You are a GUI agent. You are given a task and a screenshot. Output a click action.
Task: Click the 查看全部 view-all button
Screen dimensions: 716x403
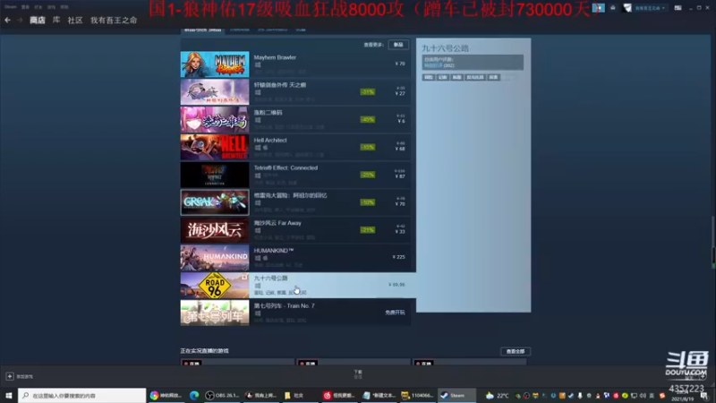click(x=516, y=351)
